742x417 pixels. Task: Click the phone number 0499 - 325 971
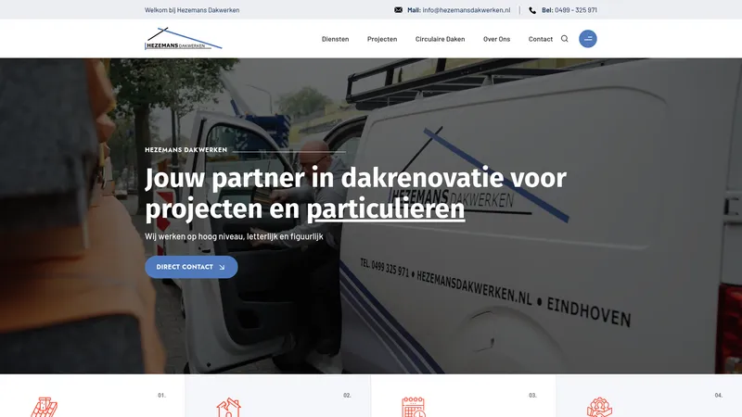click(x=575, y=10)
